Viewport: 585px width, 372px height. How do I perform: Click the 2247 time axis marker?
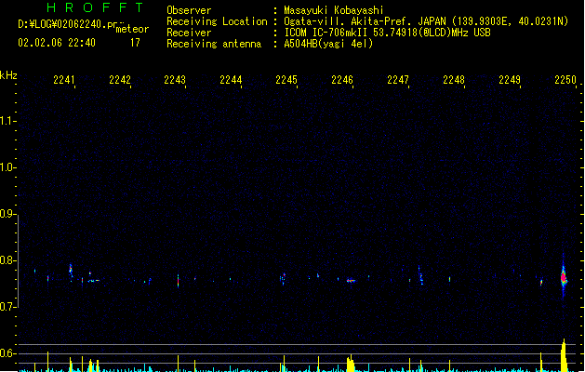[398, 80]
